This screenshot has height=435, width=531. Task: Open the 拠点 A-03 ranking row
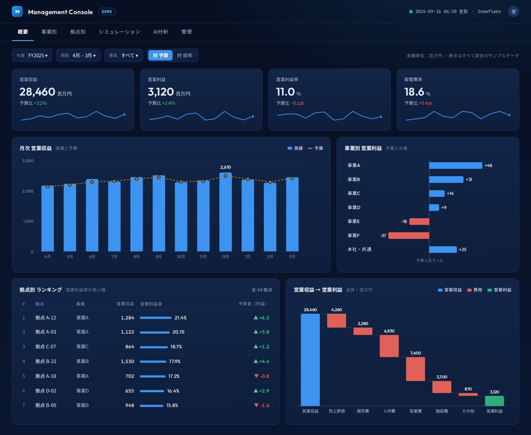coord(146,332)
